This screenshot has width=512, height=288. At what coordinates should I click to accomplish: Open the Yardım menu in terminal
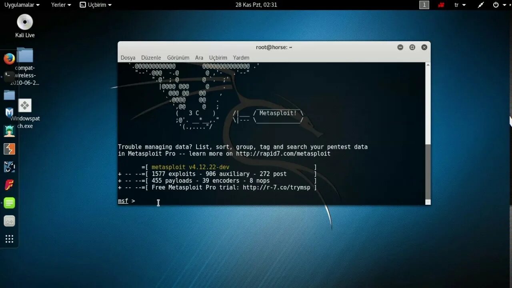click(241, 58)
